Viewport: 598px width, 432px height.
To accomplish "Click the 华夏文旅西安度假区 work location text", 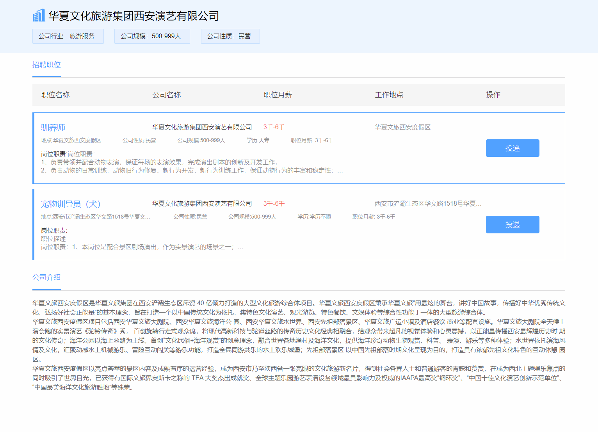I will coord(402,127).
